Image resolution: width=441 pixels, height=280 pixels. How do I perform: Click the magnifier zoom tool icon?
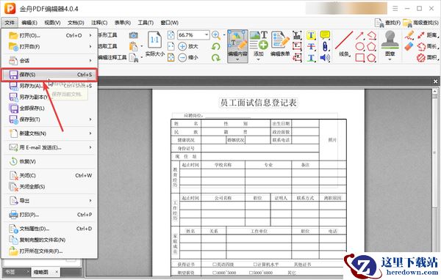click(x=216, y=35)
